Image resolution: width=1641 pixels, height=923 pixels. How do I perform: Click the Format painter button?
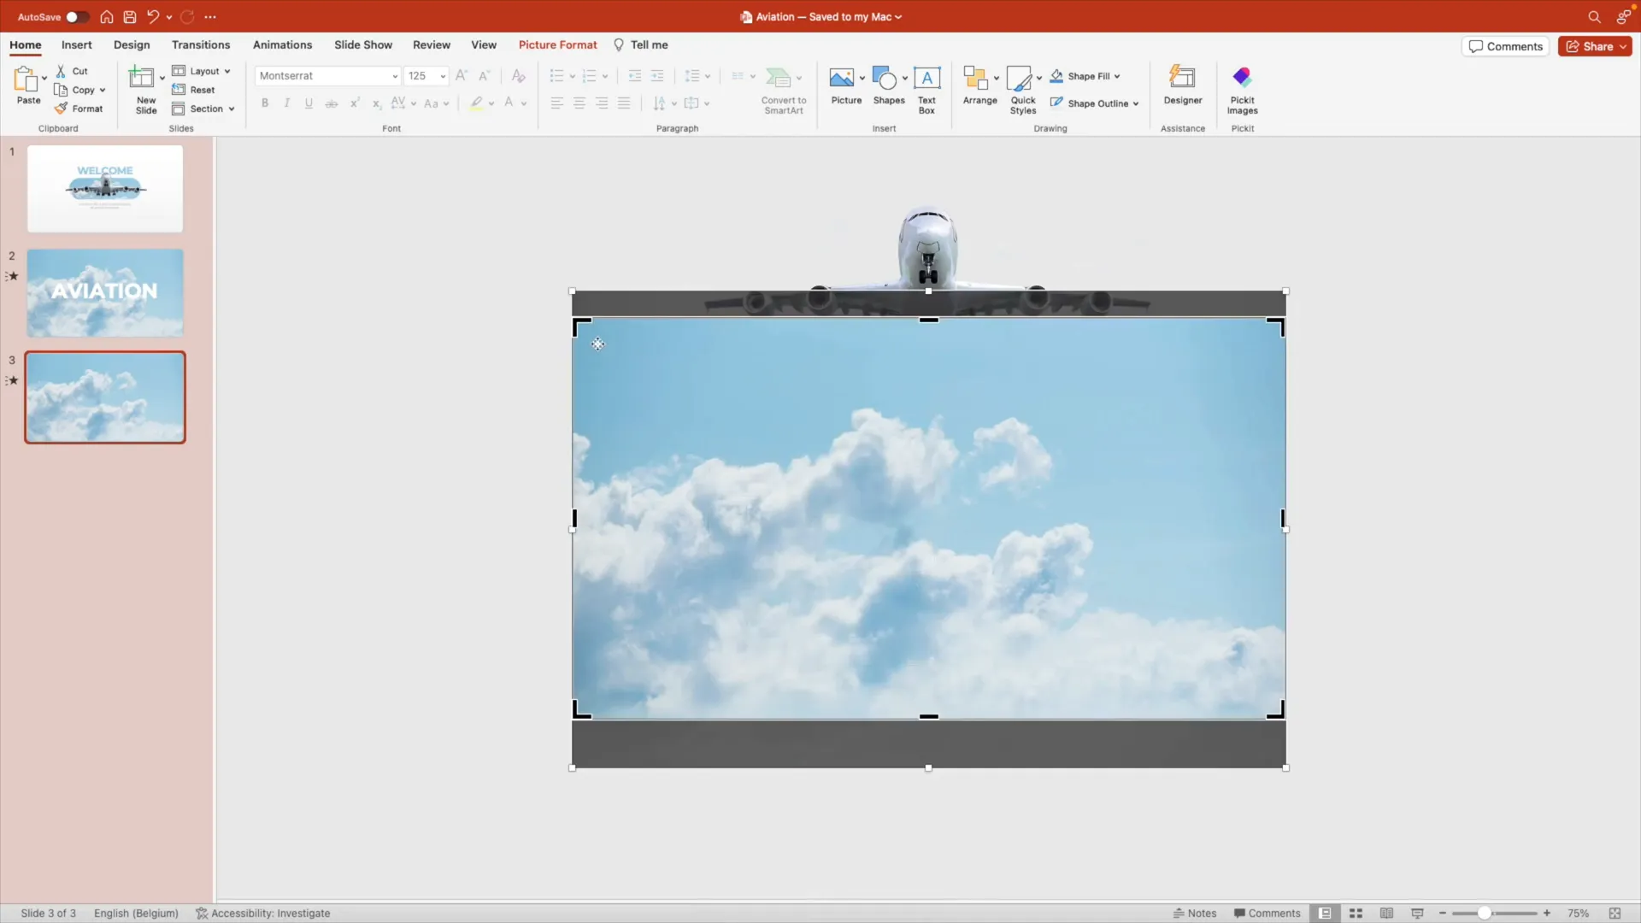pos(79,109)
